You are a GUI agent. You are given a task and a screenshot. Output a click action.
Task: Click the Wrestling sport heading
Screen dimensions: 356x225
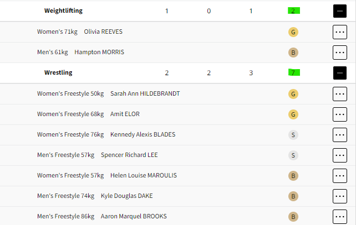coord(58,73)
